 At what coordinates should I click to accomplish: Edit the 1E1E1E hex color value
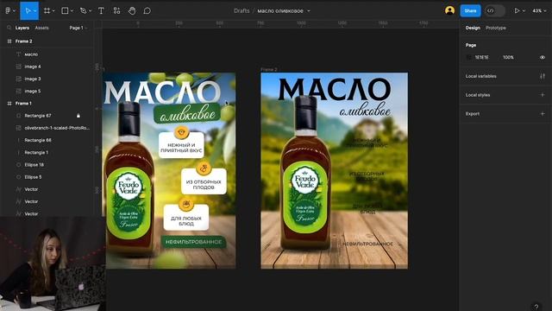(481, 57)
